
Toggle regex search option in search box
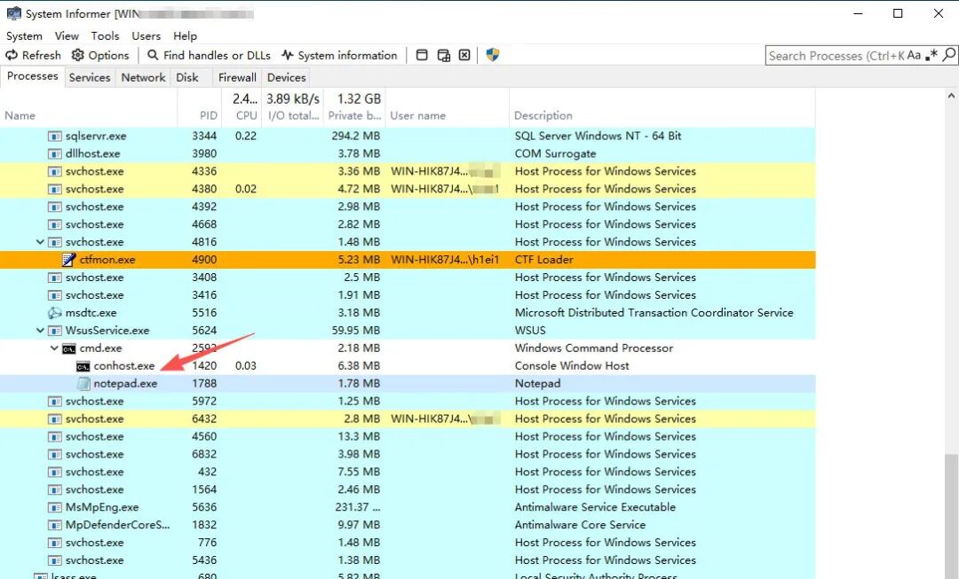[x=931, y=55]
